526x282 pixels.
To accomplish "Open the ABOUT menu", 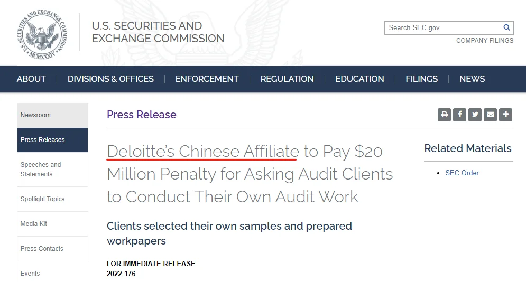I will (31, 79).
